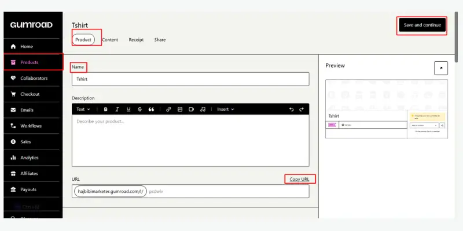The width and height of the screenshot is (463, 231).
Task: Focus the Name field containing Tshirt
Action: click(190, 79)
